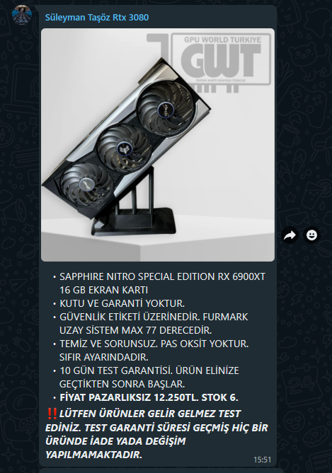
Task: Click the red double exclamation emoji
Action: [x=52, y=414]
